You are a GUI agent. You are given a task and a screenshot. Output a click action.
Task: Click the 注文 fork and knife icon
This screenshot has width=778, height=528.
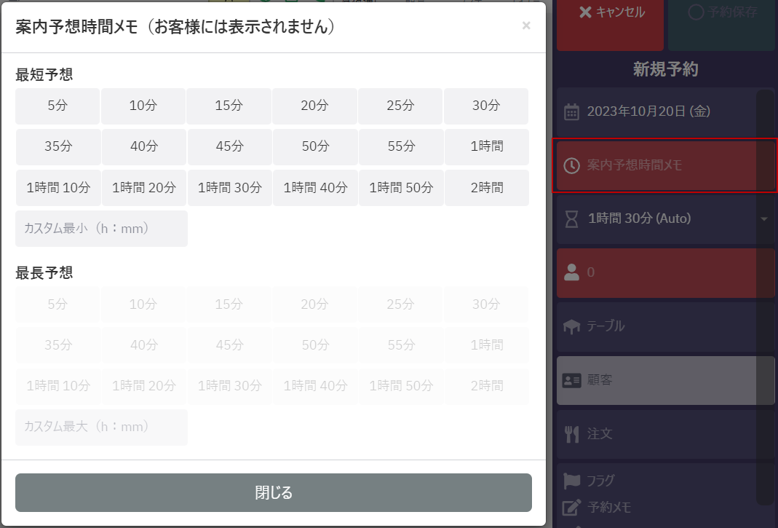click(x=572, y=434)
